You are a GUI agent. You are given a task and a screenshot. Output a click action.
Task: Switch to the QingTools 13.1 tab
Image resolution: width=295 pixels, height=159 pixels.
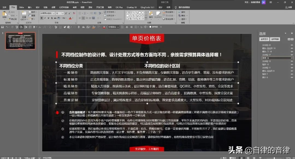pyautogui.click(x=147, y=7)
